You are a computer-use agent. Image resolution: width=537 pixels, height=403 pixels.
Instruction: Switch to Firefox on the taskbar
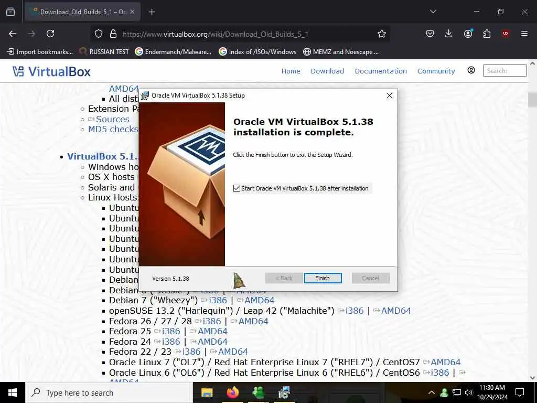pos(232,393)
